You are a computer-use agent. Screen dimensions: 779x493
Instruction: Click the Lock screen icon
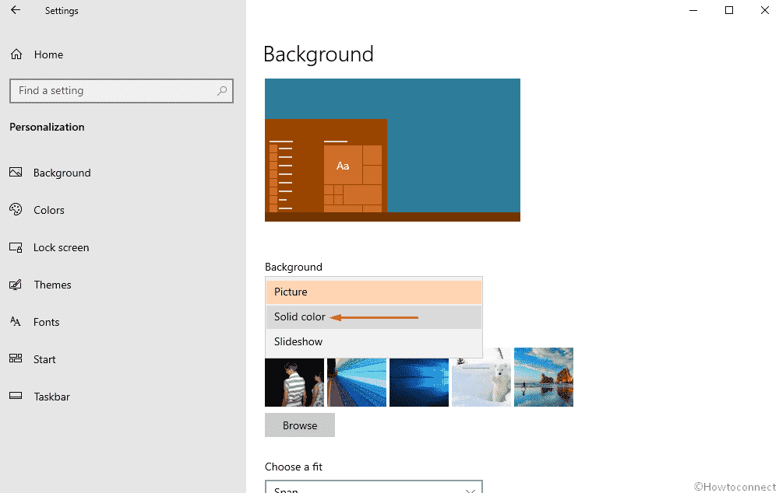tap(16, 247)
